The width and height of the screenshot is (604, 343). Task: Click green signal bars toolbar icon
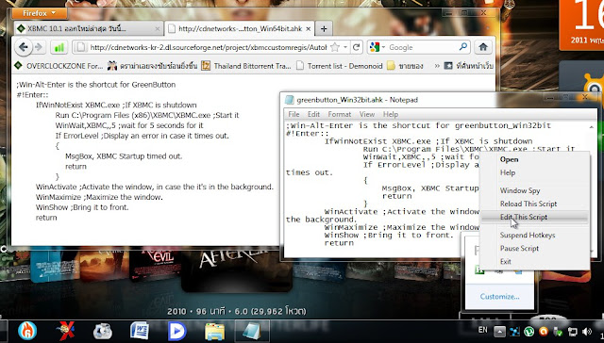[x=59, y=48]
